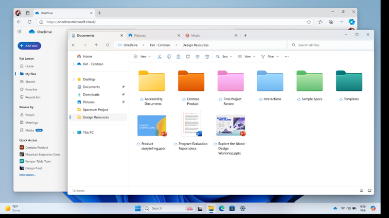Open Edge settings and more ellipsis
Image resolution: width=389 pixels, height=218 pixels.
tap(341, 22)
